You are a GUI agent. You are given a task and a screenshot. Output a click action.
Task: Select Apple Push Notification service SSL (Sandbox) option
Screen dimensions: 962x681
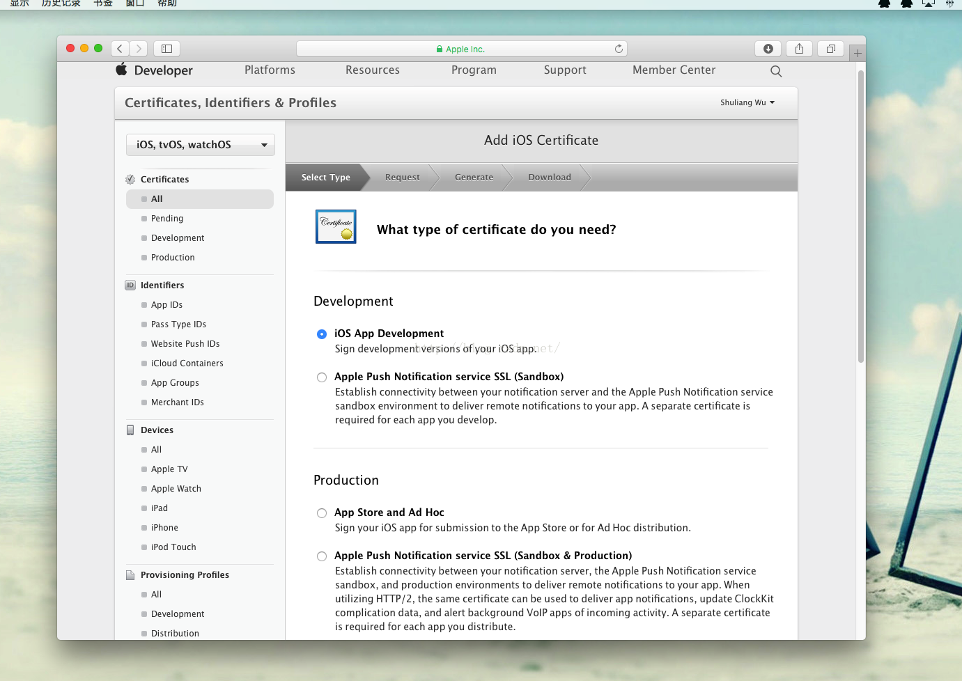(x=322, y=377)
